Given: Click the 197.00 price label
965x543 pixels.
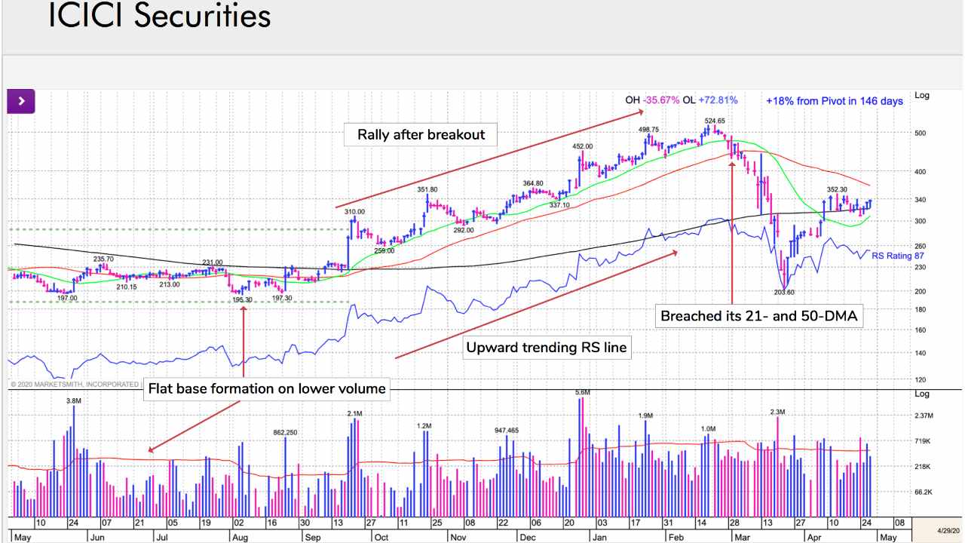Looking at the screenshot, I should tap(67, 299).
